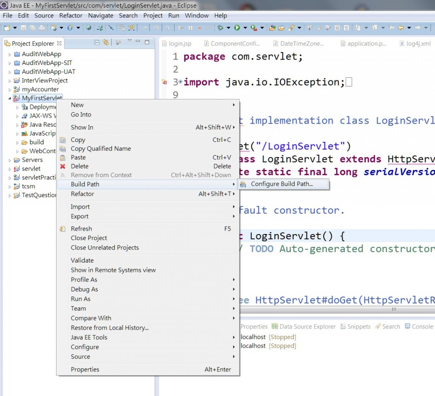
Task: Click the Search flashlight toolbar icon
Action: tap(291, 28)
